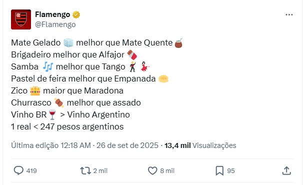Open the Flamengo crest profile picture
Image resolution: width=303 pixels, height=185 pixels.
[x=21, y=19]
